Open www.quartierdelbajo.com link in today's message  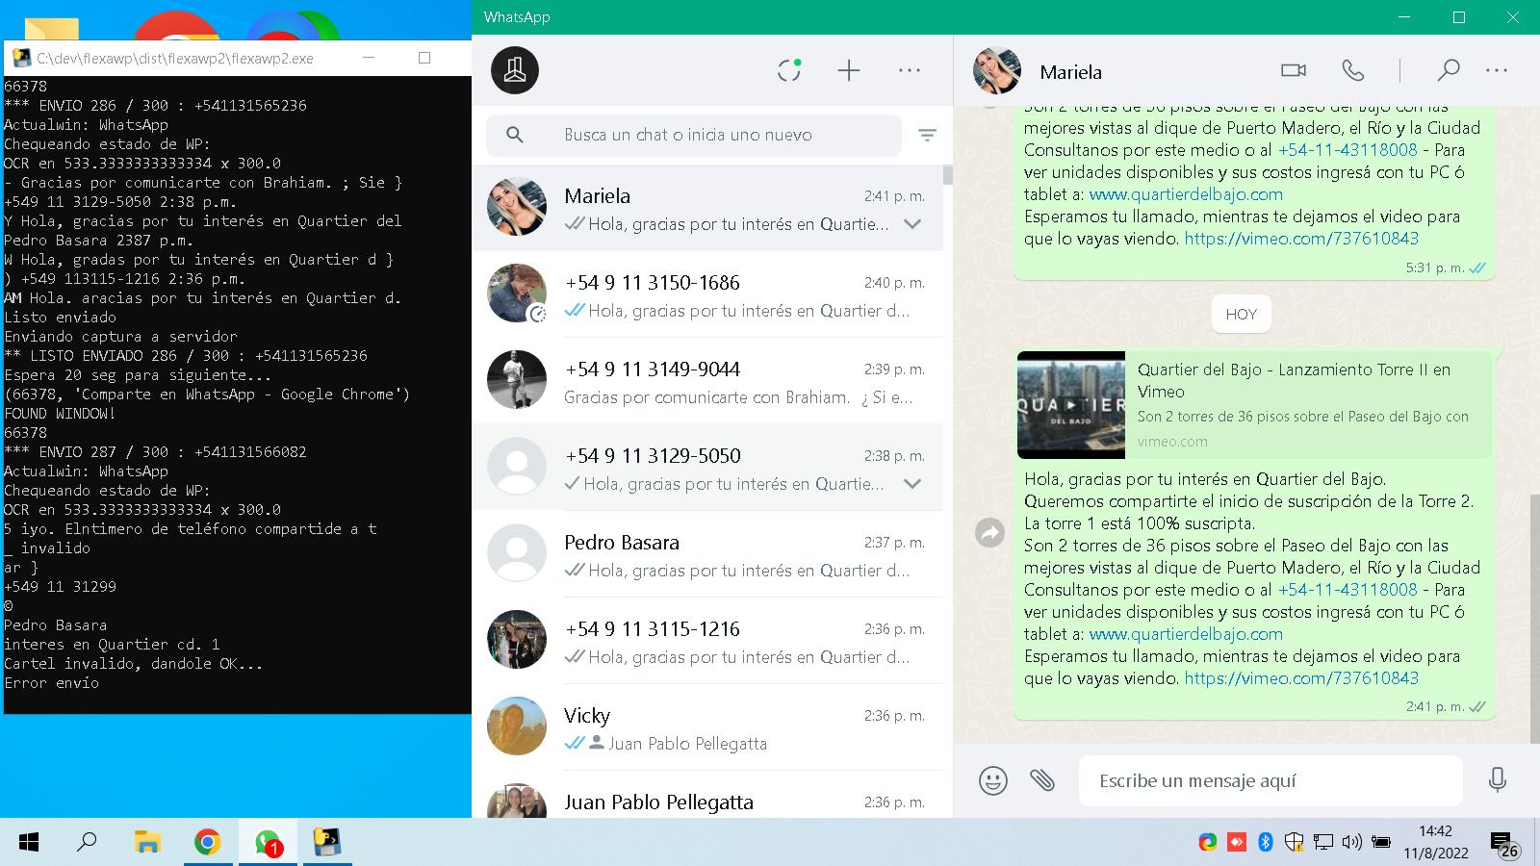coord(1186,634)
